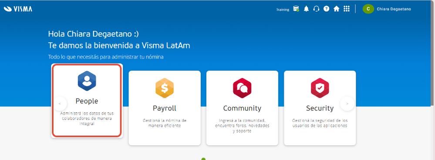Open Chiara Degaetano profile name
Viewport: 435px width, 160px height.
(x=394, y=9)
